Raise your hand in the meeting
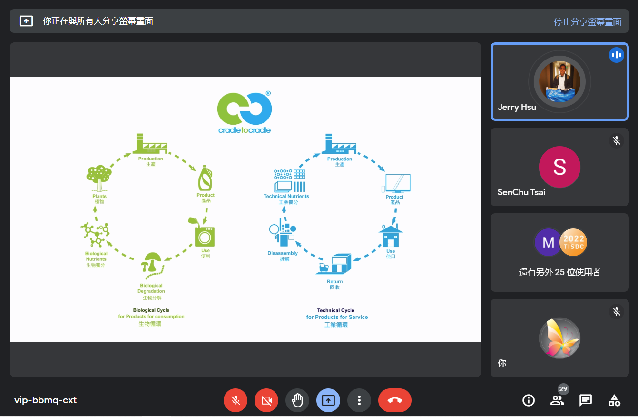The height and width of the screenshot is (417, 638). click(297, 400)
